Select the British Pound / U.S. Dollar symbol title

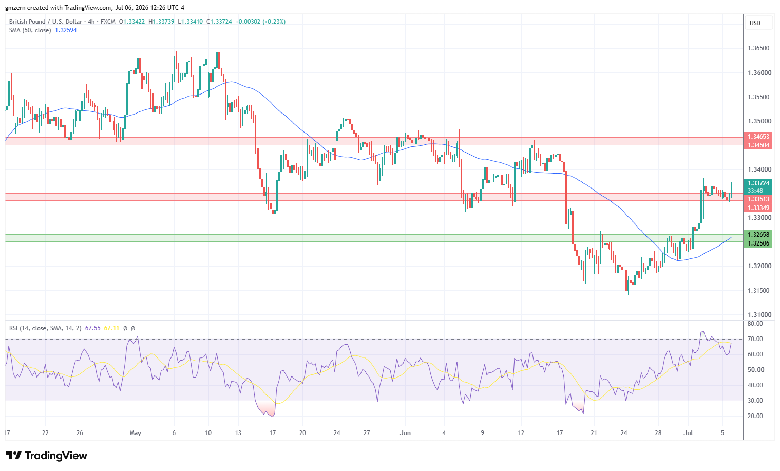click(46, 22)
